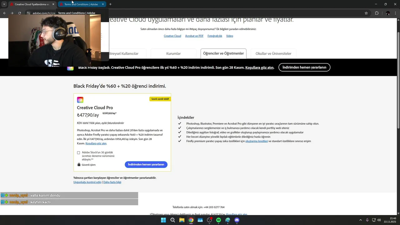Enable Adobe Stock 30-day free trial checkbox
Screen dimensions: 400x225
point(78,153)
